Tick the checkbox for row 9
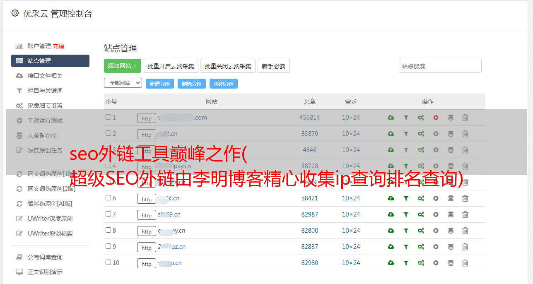The width and height of the screenshot is (533, 284). [108, 246]
